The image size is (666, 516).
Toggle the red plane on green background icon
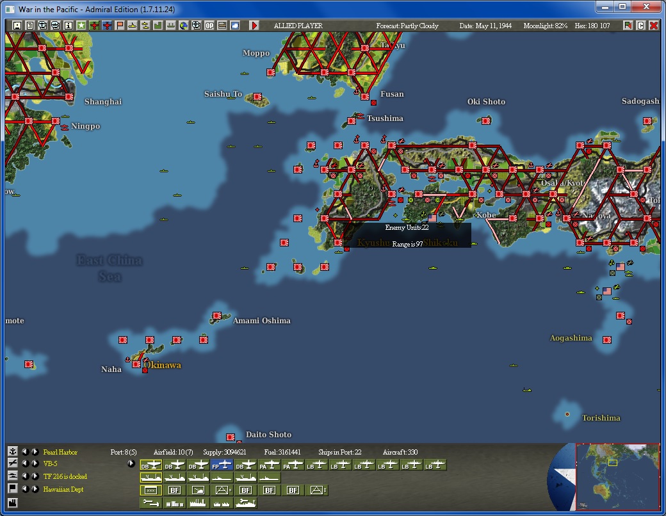pyautogui.click(x=94, y=26)
